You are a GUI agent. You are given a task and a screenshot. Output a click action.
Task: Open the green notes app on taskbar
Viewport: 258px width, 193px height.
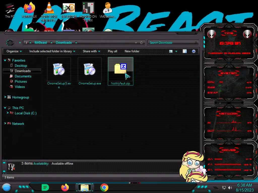[x=45, y=187]
